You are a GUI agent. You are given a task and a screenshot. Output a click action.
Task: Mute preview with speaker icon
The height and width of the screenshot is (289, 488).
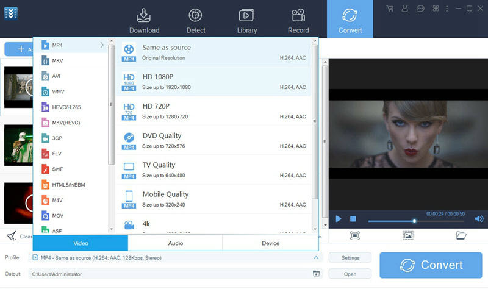(x=479, y=219)
